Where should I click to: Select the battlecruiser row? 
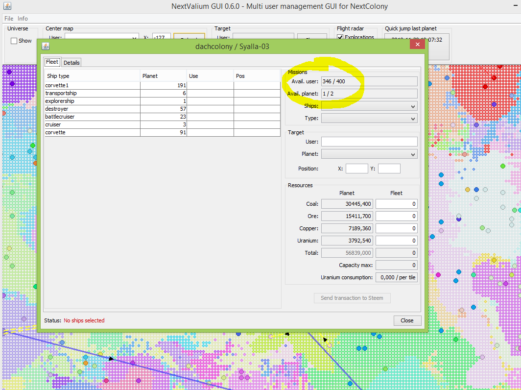click(x=163, y=117)
